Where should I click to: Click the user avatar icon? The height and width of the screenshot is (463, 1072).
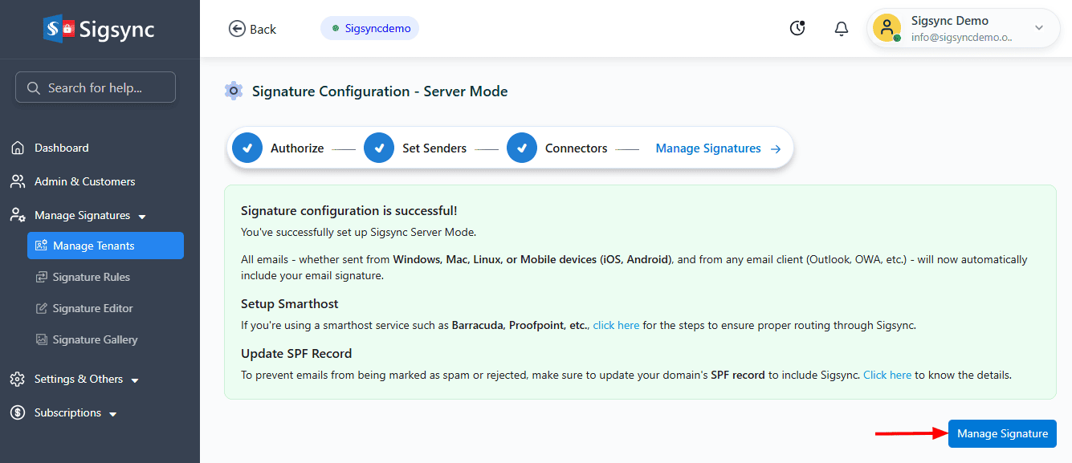point(887,28)
